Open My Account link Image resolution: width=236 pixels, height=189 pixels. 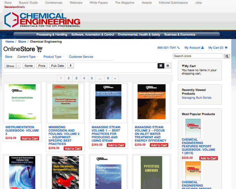194,48
